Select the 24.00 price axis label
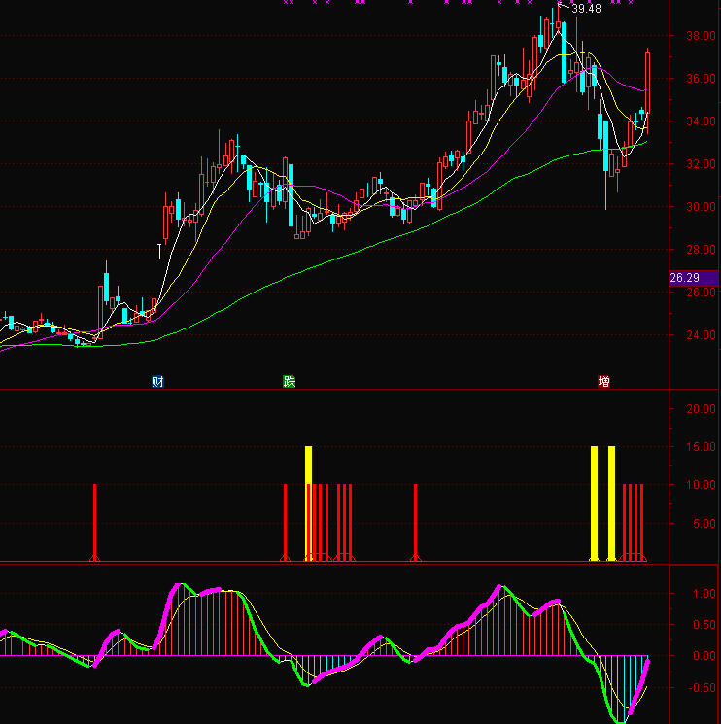The height and width of the screenshot is (724, 721). [701, 335]
